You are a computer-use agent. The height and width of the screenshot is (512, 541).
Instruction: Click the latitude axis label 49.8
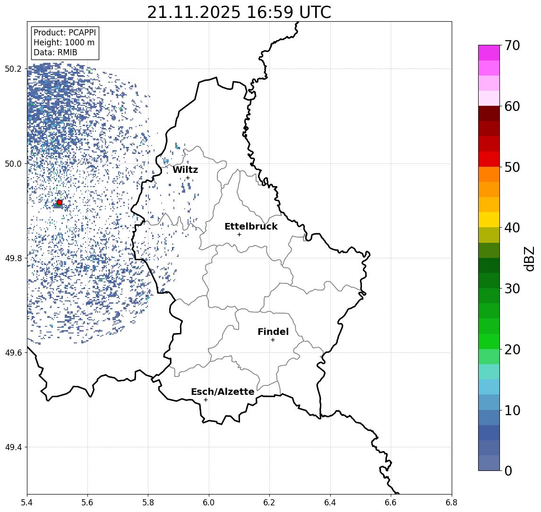[x=13, y=258]
